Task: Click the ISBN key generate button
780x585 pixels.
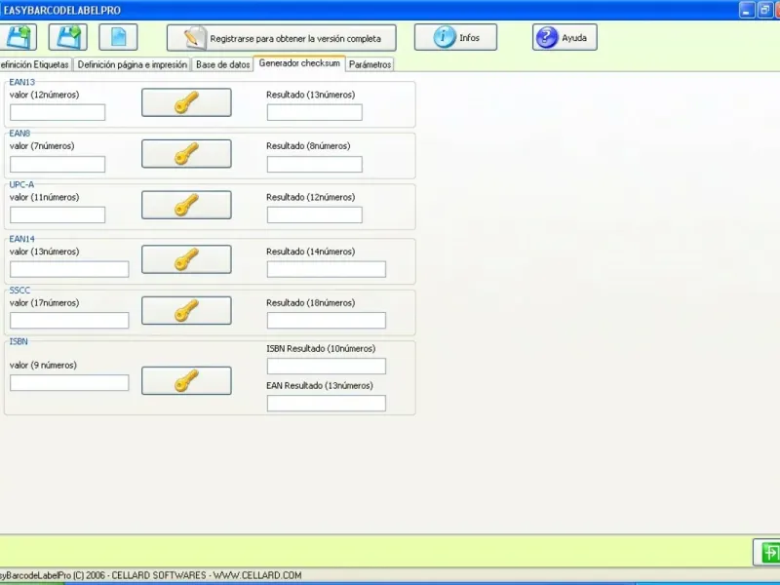Action: point(186,381)
